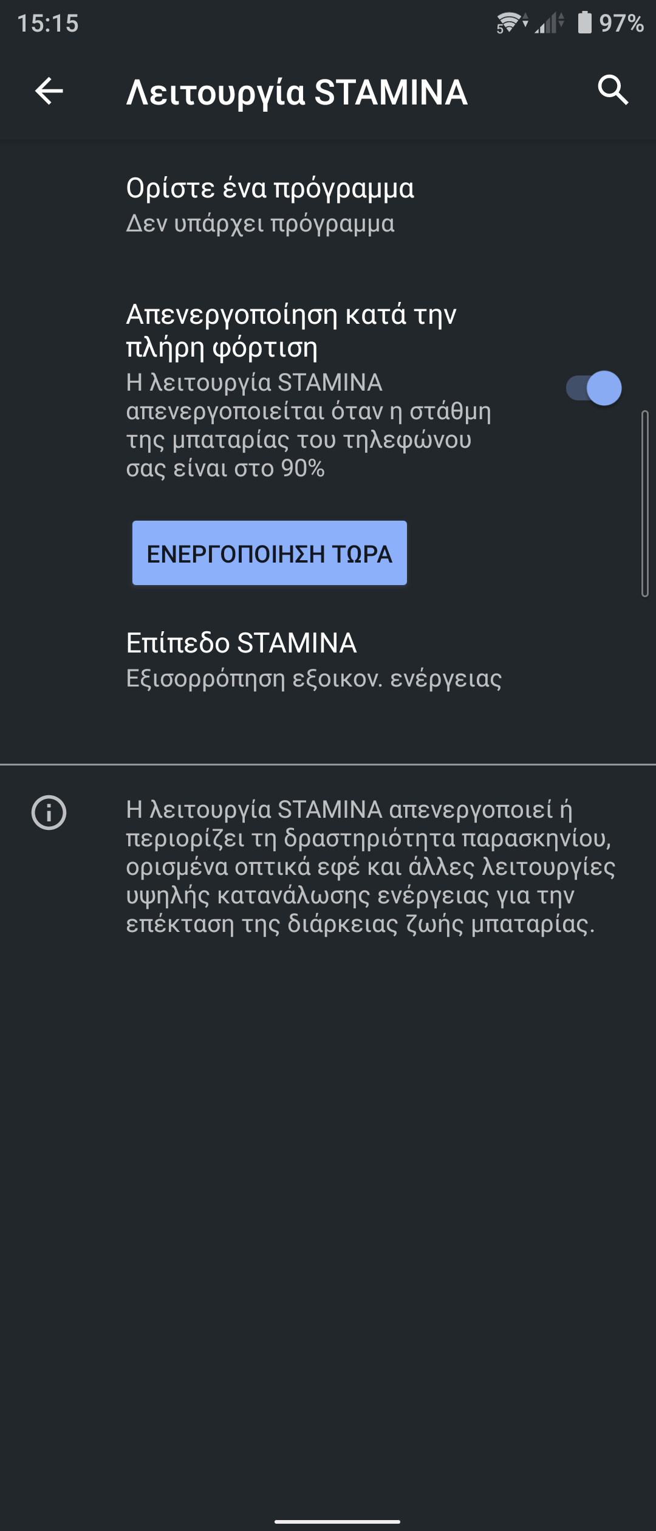This screenshot has width=656, height=1531.
Task: Click ΕΝΕΡΓΟΠΟΙΗΣΗ ΤΩΡΑ button
Action: click(270, 553)
